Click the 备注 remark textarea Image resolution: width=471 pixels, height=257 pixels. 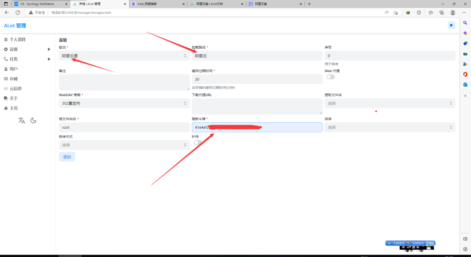[x=124, y=82]
